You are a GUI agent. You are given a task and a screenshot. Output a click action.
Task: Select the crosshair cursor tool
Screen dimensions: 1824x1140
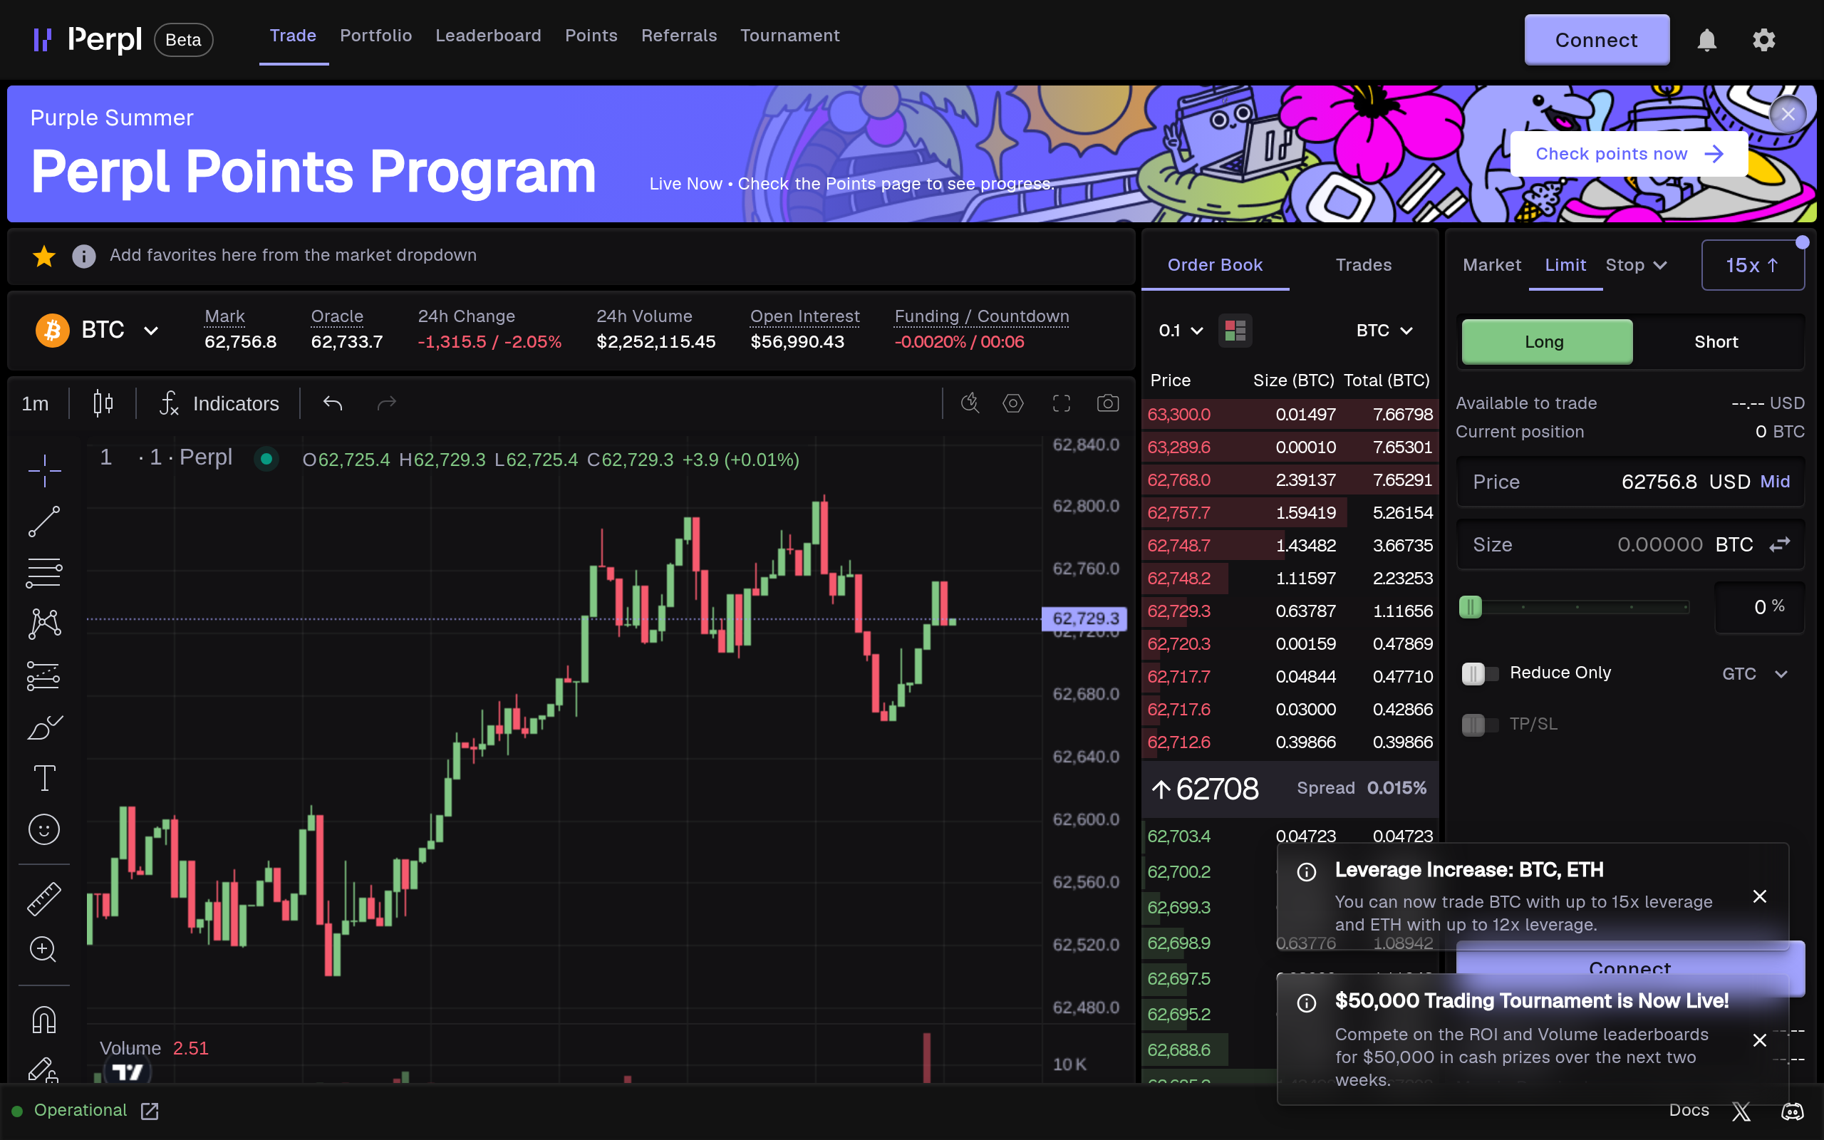44,470
